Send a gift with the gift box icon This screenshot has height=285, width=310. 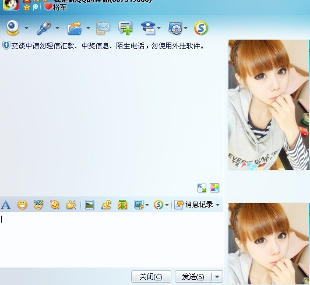point(122,205)
